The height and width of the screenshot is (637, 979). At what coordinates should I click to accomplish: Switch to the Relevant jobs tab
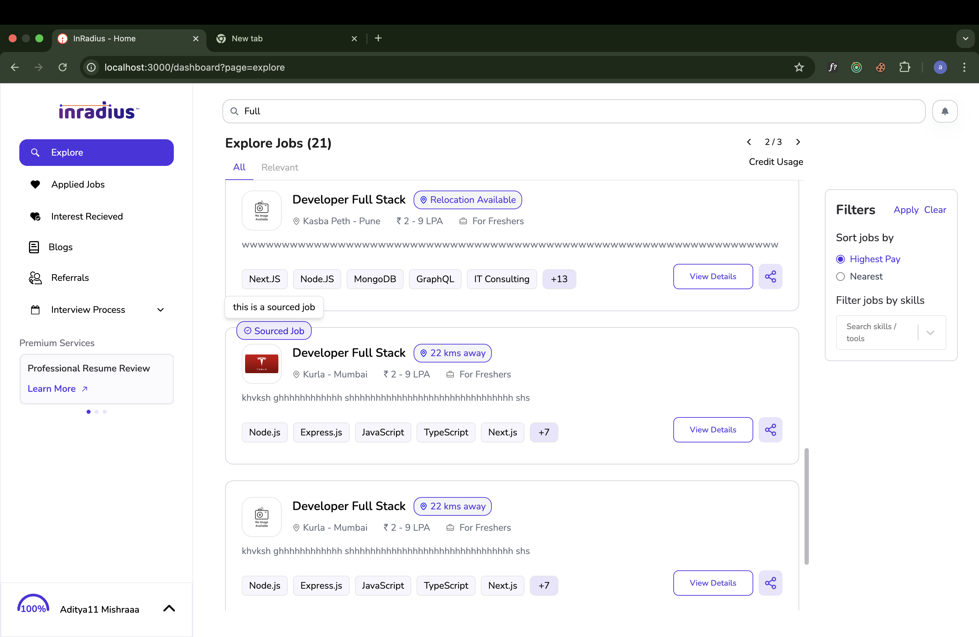(279, 168)
